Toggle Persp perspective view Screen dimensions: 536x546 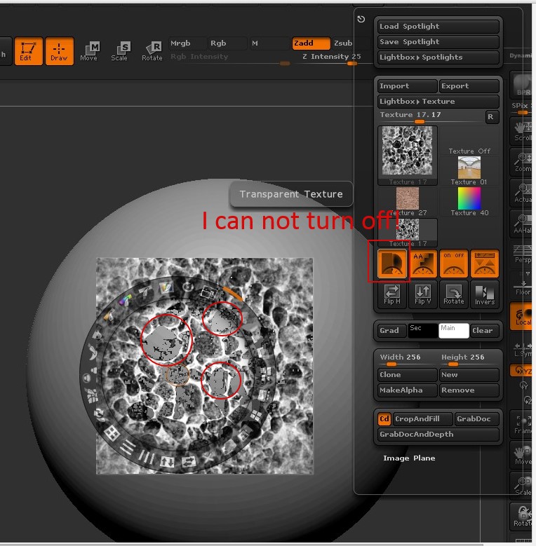click(x=523, y=254)
